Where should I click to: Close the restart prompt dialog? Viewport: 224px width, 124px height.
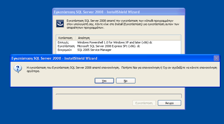tap(216, 58)
